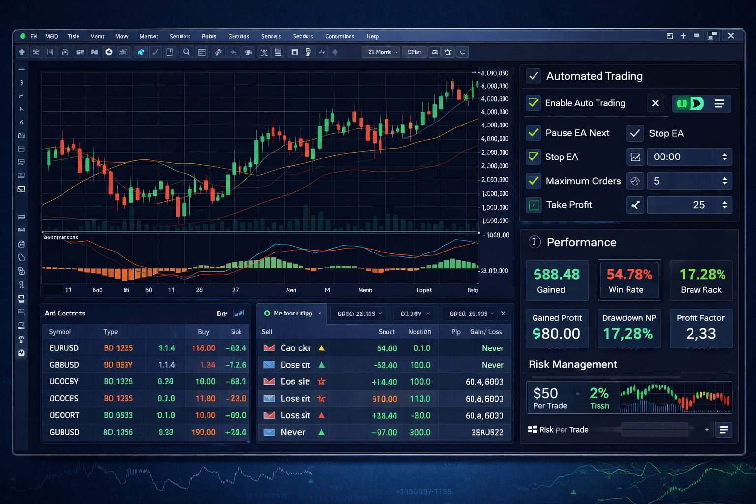The height and width of the screenshot is (504, 756).
Task: Click the magnifier search icon in toolbar
Action: [187, 52]
